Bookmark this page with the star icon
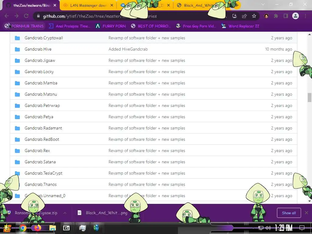Screen dimensions: 312x234 click(x=254, y=16)
